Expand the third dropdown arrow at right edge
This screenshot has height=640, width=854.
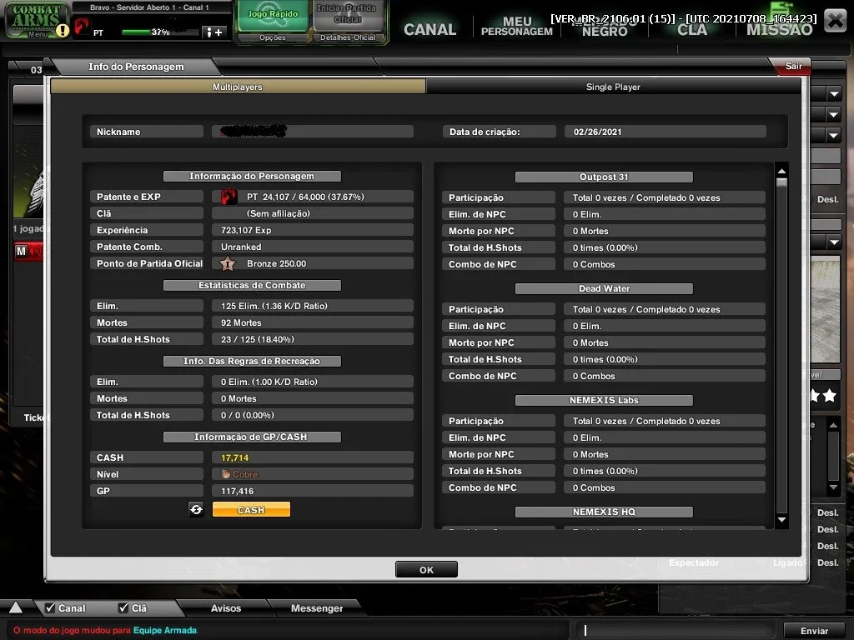coord(834,136)
